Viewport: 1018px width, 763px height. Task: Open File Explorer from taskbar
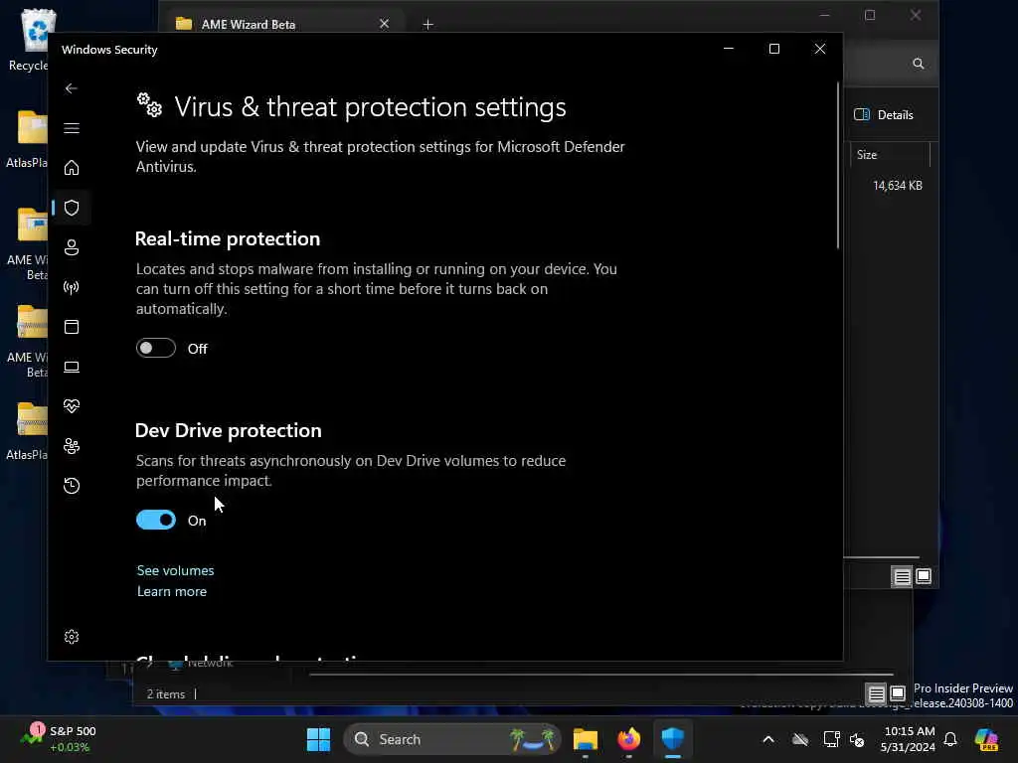point(585,739)
